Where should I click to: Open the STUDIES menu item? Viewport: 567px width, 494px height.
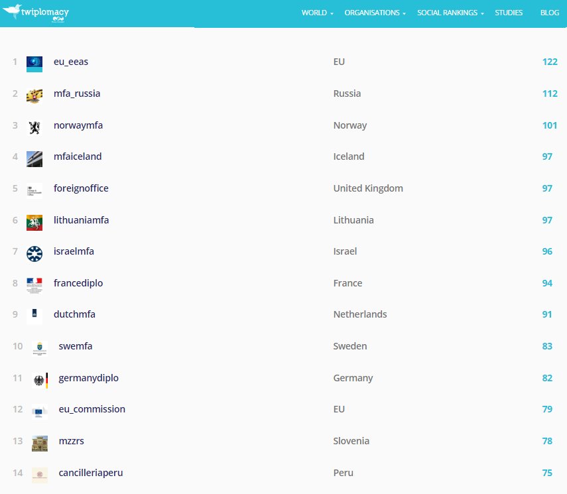pos(509,13)
